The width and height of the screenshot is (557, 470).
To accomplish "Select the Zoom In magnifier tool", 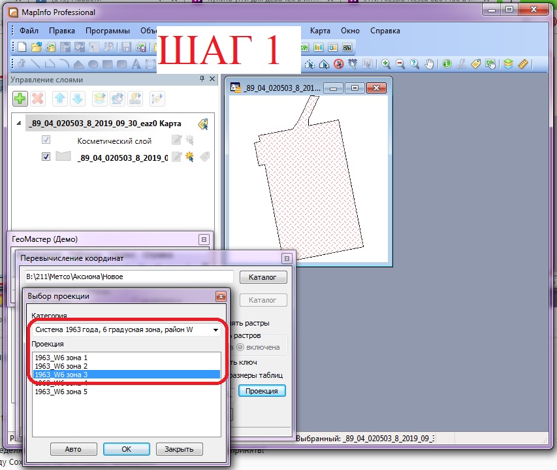I will coord(386,64).
